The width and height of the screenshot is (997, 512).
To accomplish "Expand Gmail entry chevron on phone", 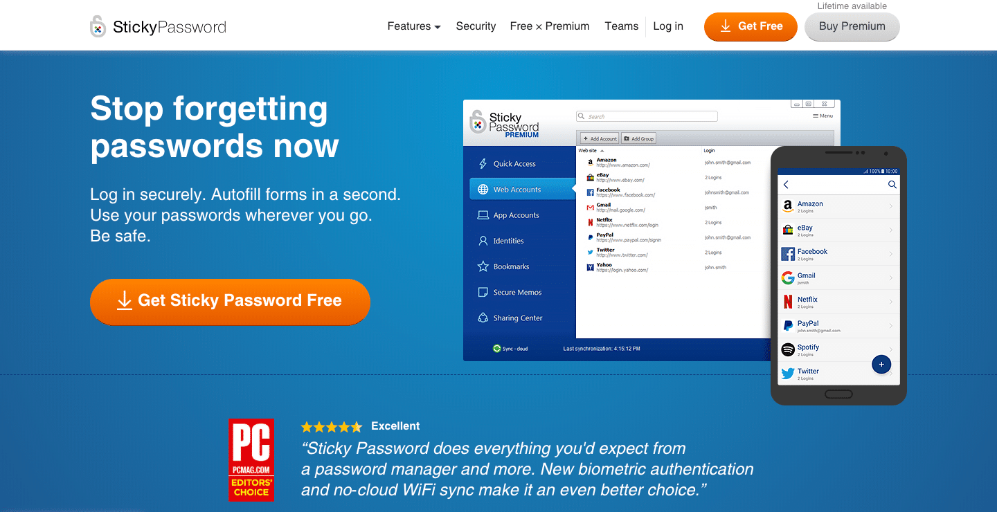I will (891, 278).
